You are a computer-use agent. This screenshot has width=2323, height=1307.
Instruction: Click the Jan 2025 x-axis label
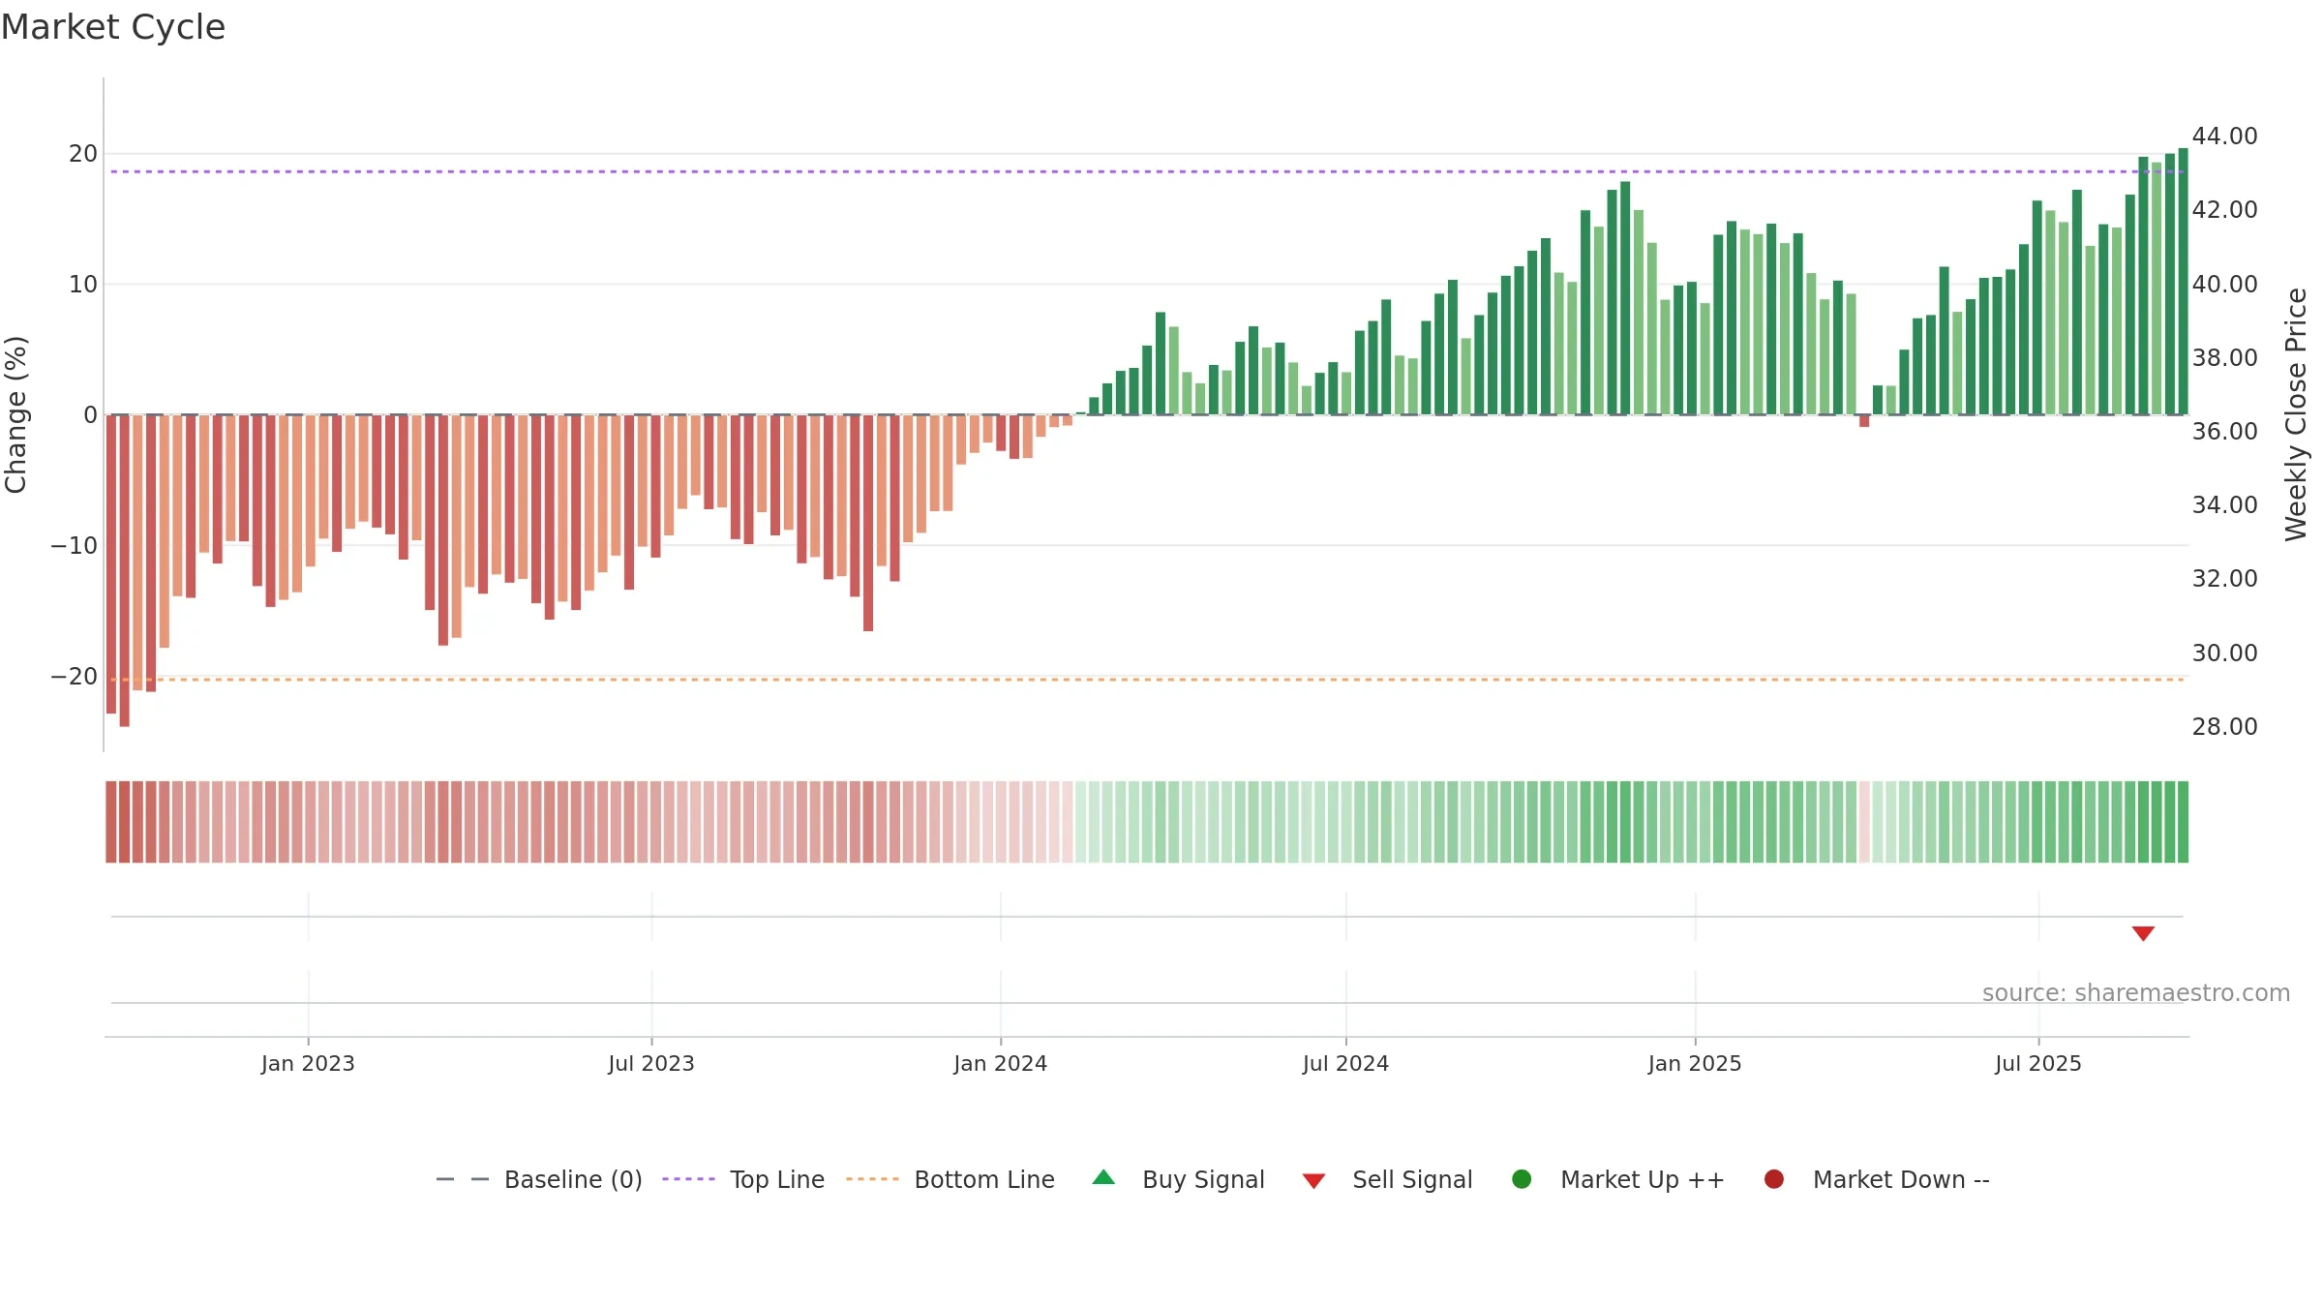tap(1695, 1063)
